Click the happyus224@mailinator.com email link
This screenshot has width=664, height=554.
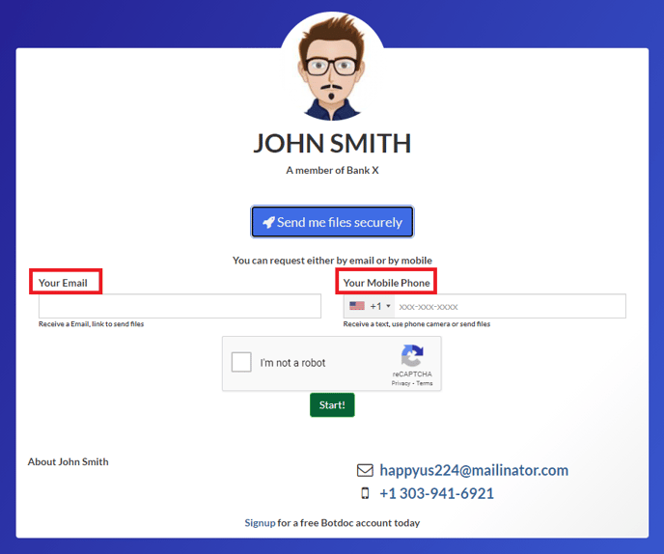[473, 471]
